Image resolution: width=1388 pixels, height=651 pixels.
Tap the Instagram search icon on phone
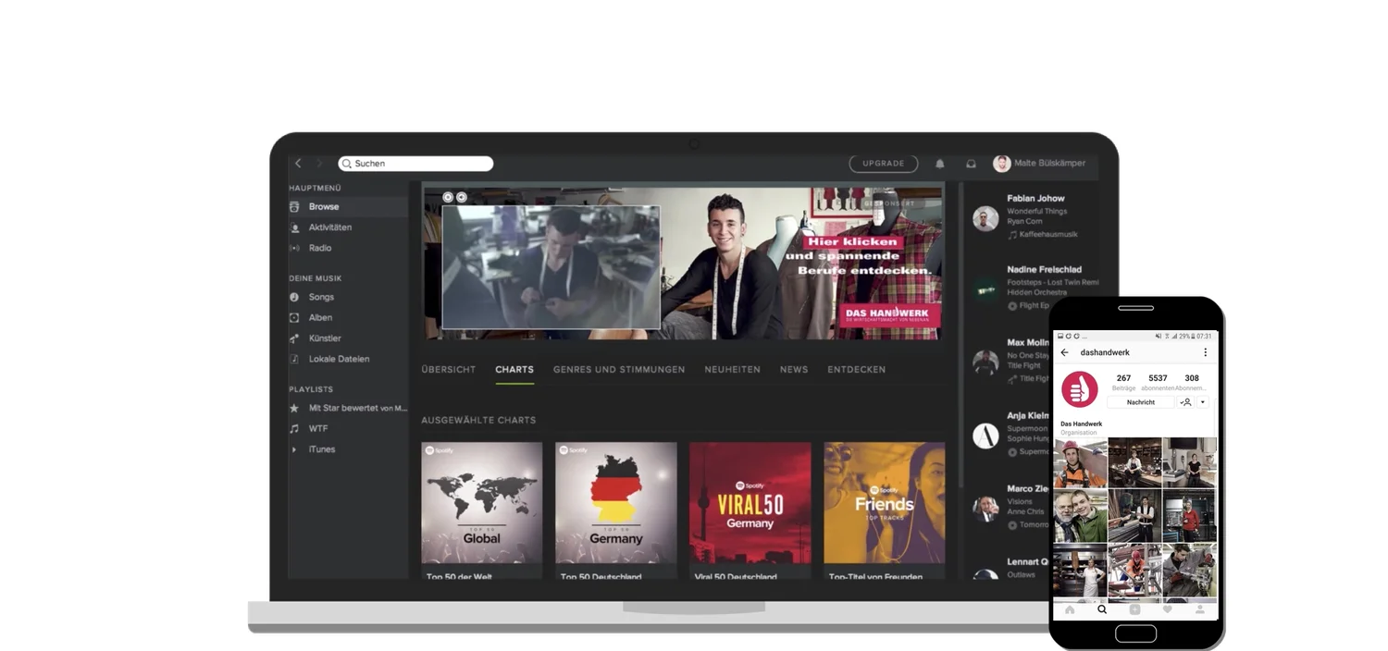[1102, 609]
